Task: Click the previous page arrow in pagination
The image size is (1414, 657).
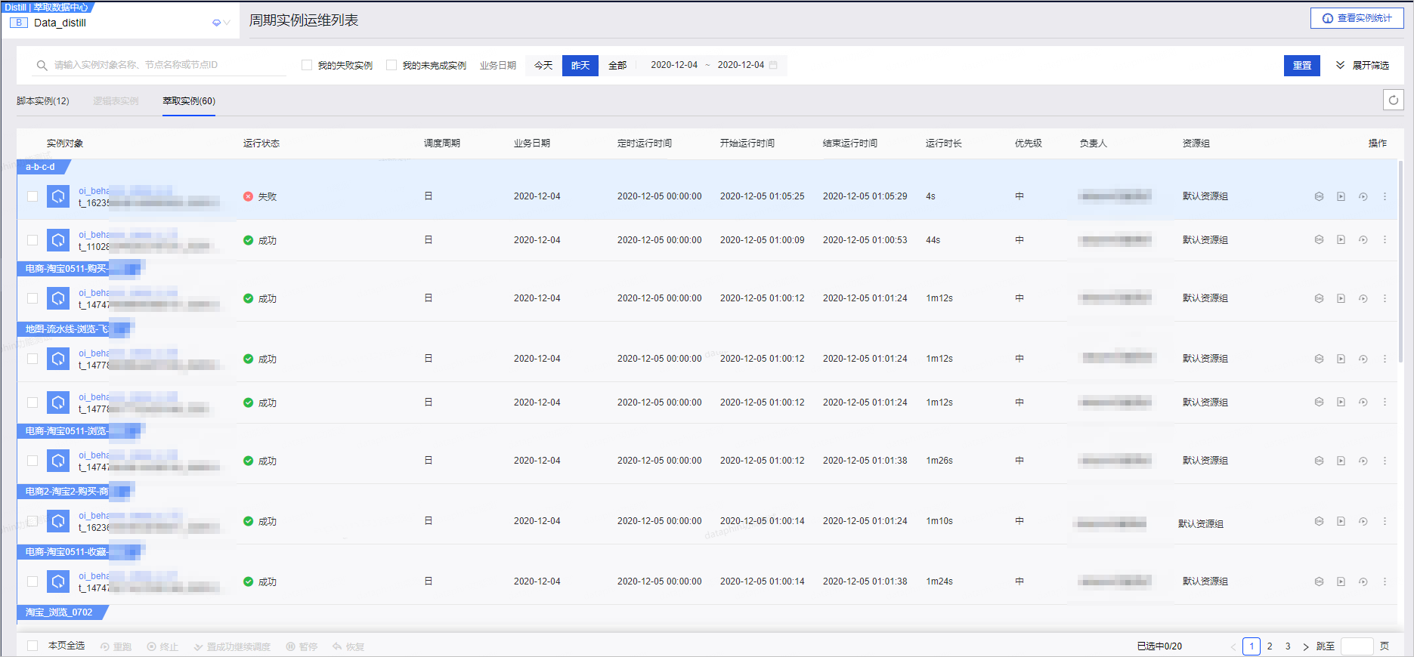Action: point(1233,646)
